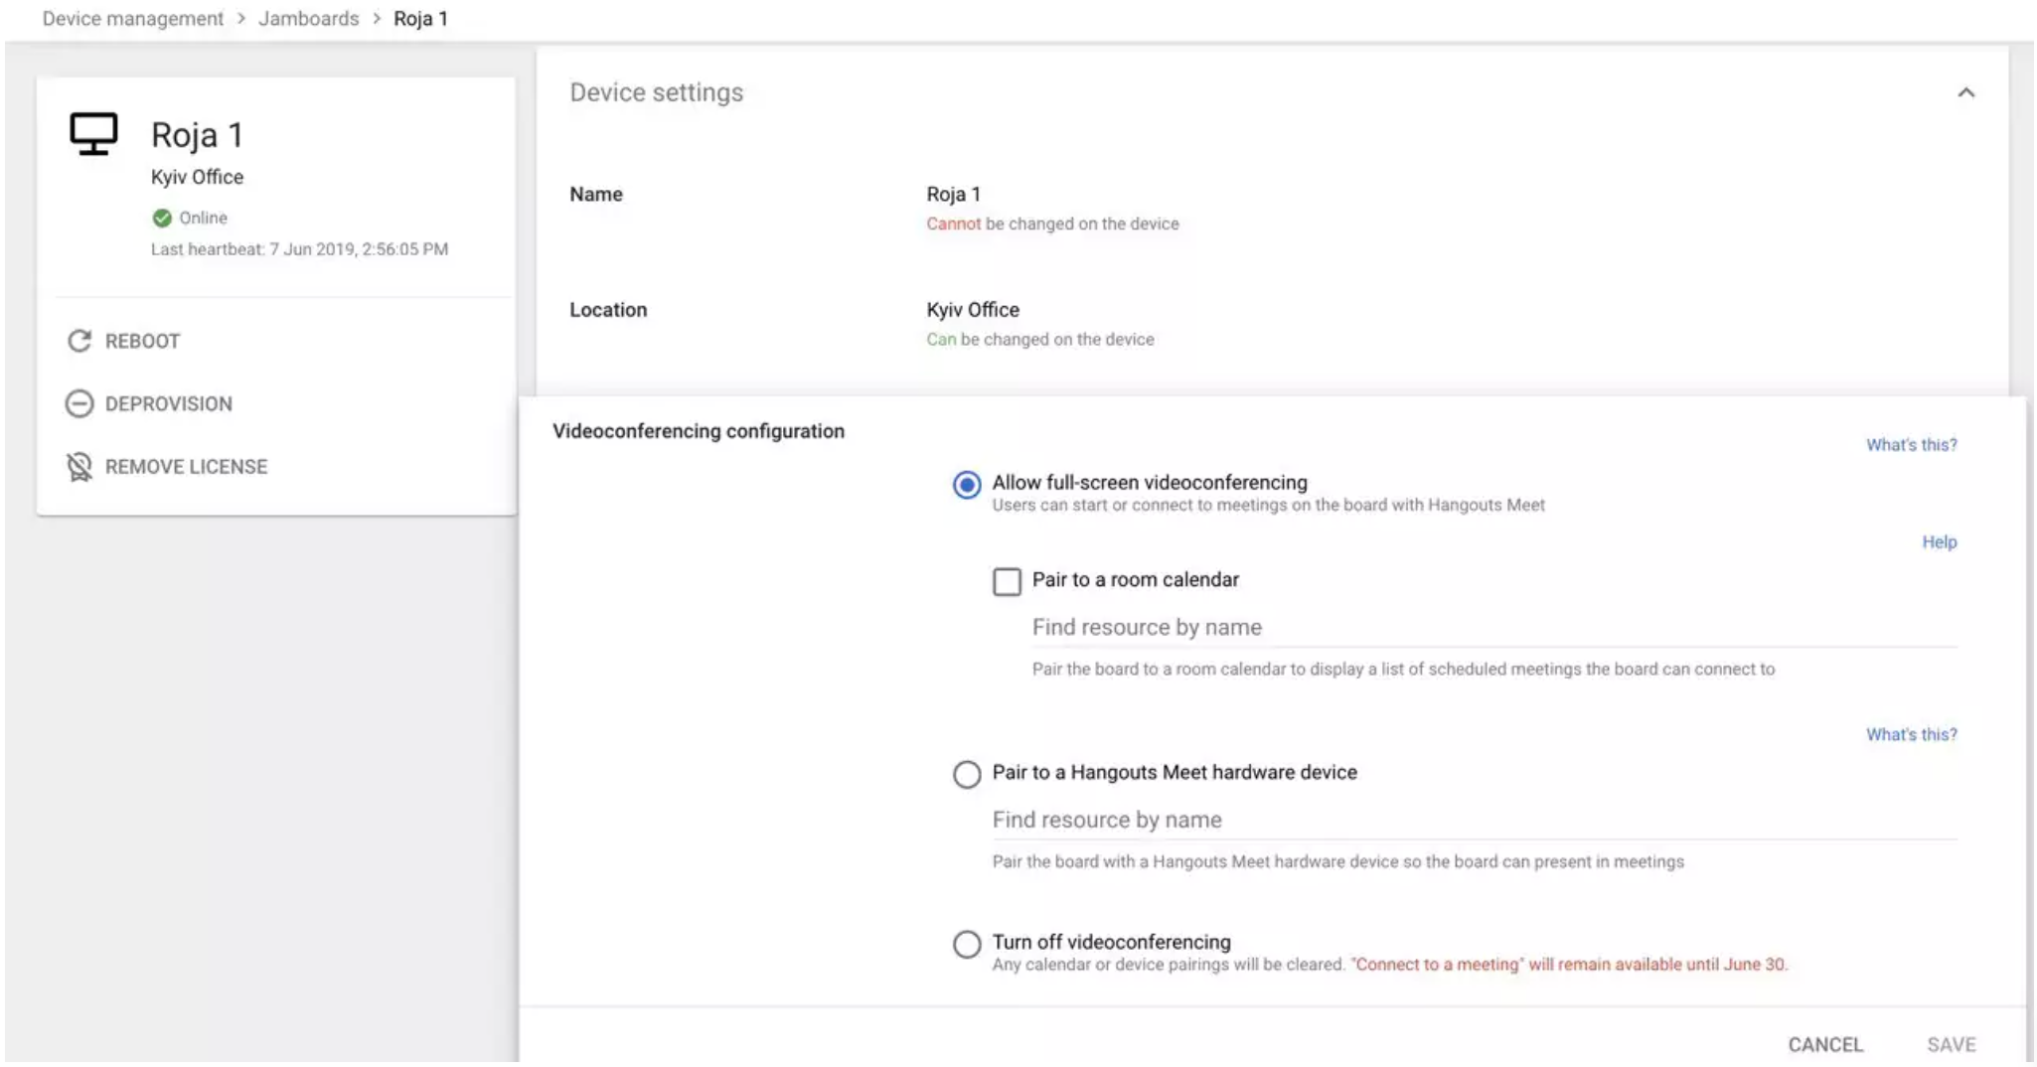The width and height of the screenshot is (2037, 1067).
Task: Click the Reboot circular arrow icon
Action: (79, 341)
